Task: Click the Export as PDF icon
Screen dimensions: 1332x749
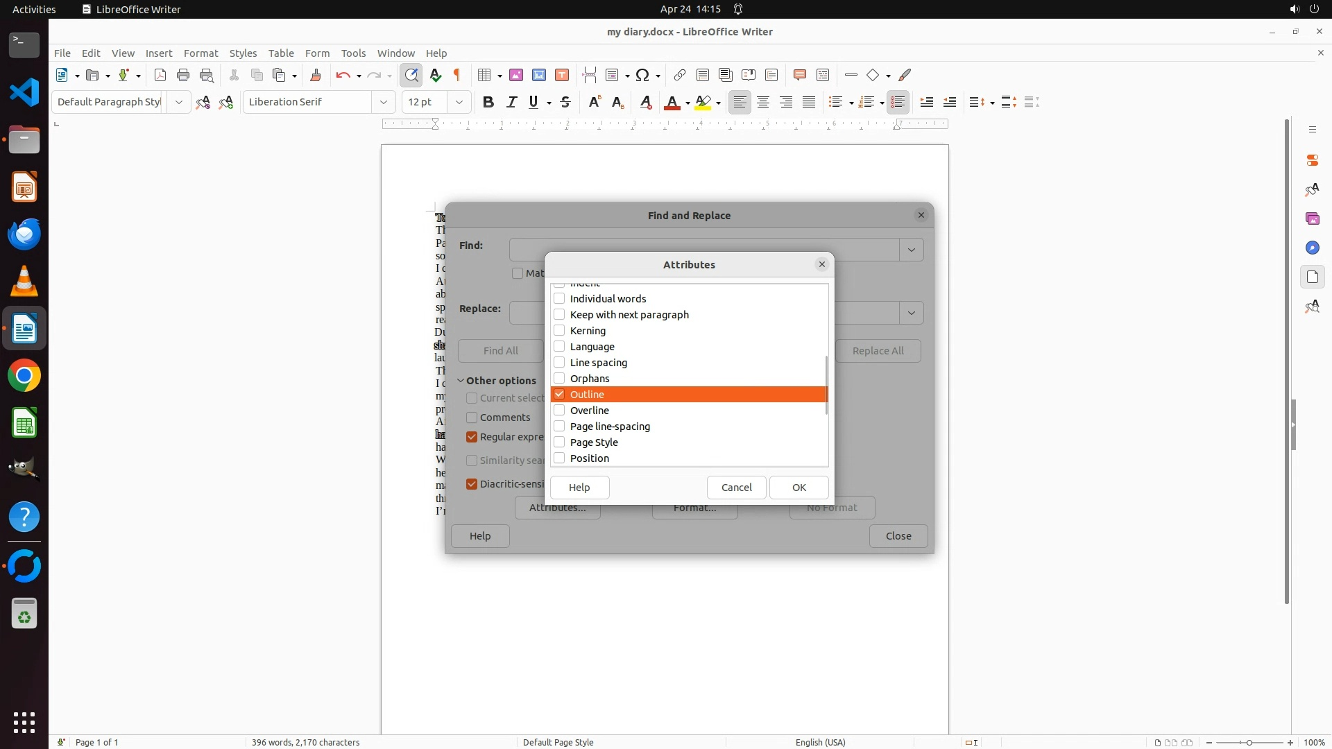Action: click(x=160, y=75)
